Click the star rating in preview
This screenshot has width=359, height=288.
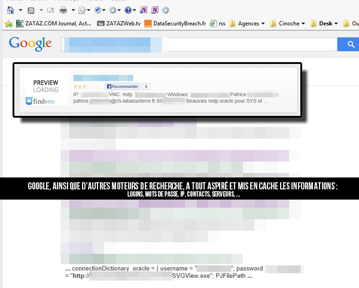pyautogui.click(x=86, y=87)
